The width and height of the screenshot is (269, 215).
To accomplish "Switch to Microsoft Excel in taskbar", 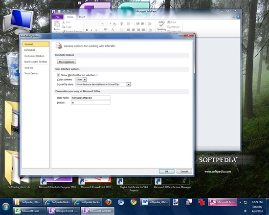I will [29, 211].
